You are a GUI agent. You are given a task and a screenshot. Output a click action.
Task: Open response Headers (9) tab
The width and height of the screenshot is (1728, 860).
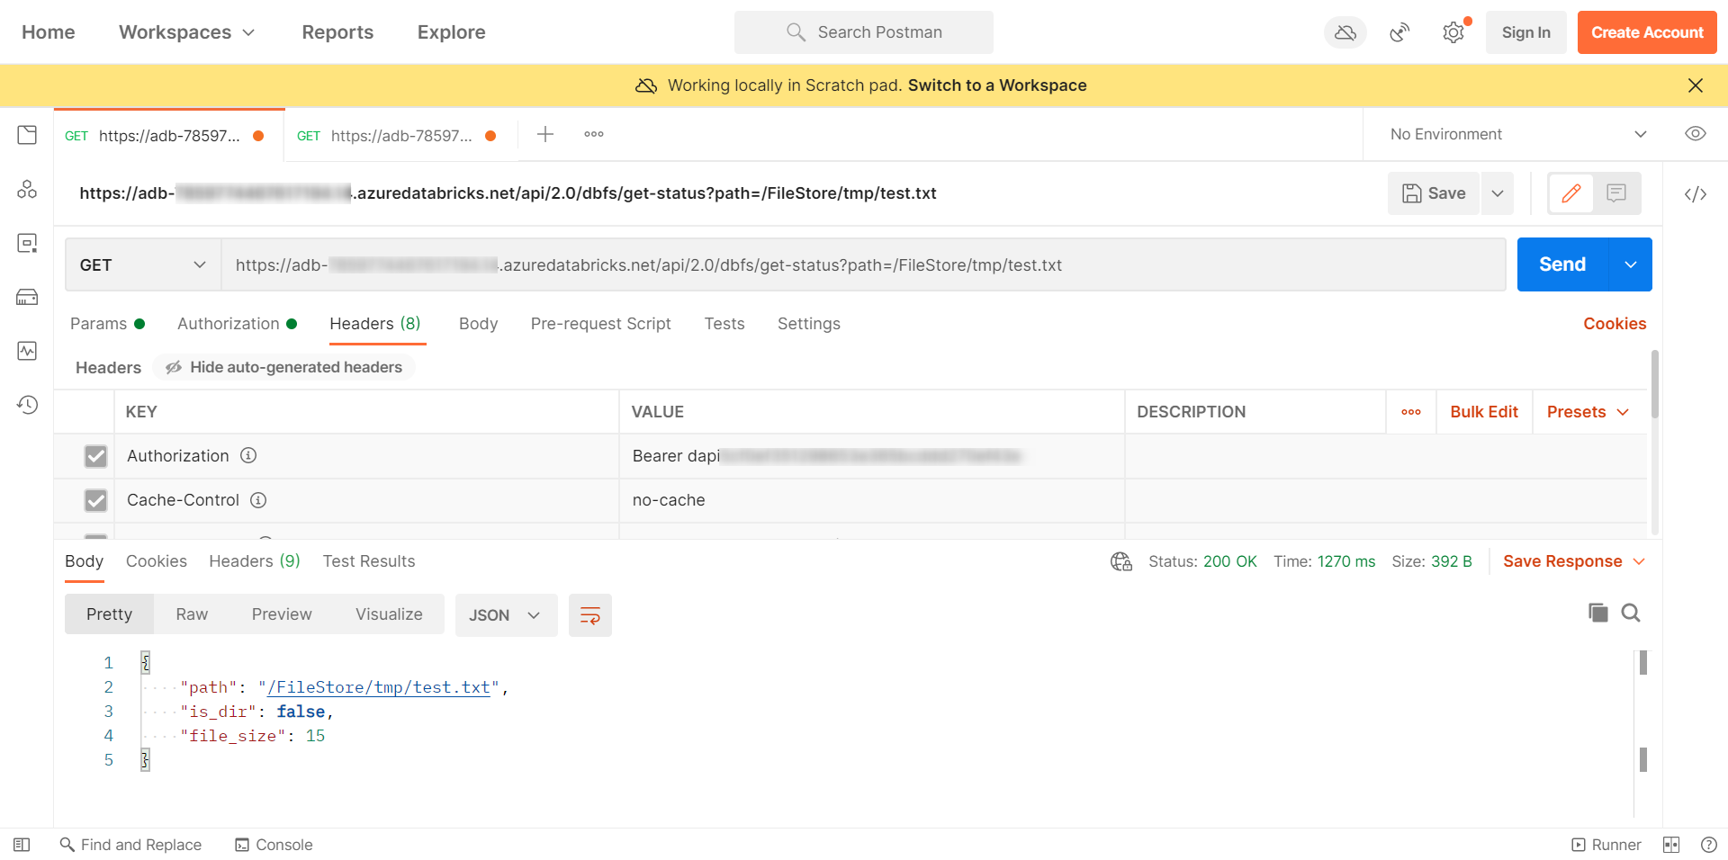255,561
